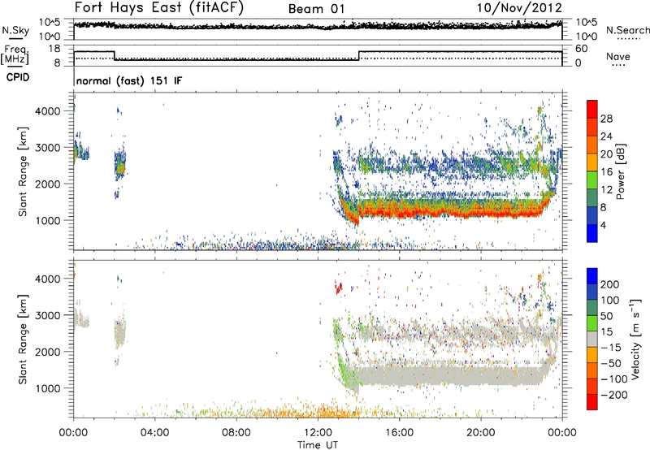The width and height of the screenshot is (650, 450).
Task: Click the 'Time UT' axis label
Action: 318,444
